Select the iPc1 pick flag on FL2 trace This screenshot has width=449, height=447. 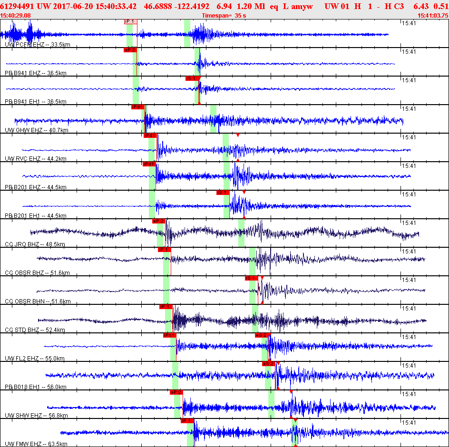click(169, 335)
